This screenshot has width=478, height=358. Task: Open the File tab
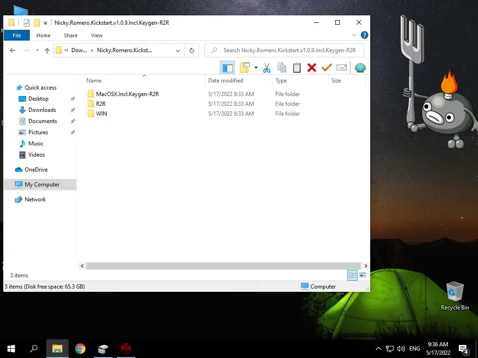point(17,35)
